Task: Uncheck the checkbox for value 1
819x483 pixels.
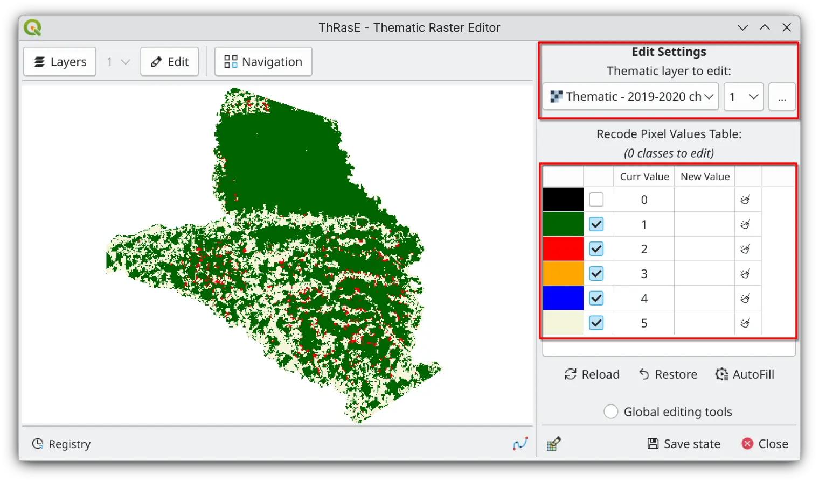Action: 596,224
